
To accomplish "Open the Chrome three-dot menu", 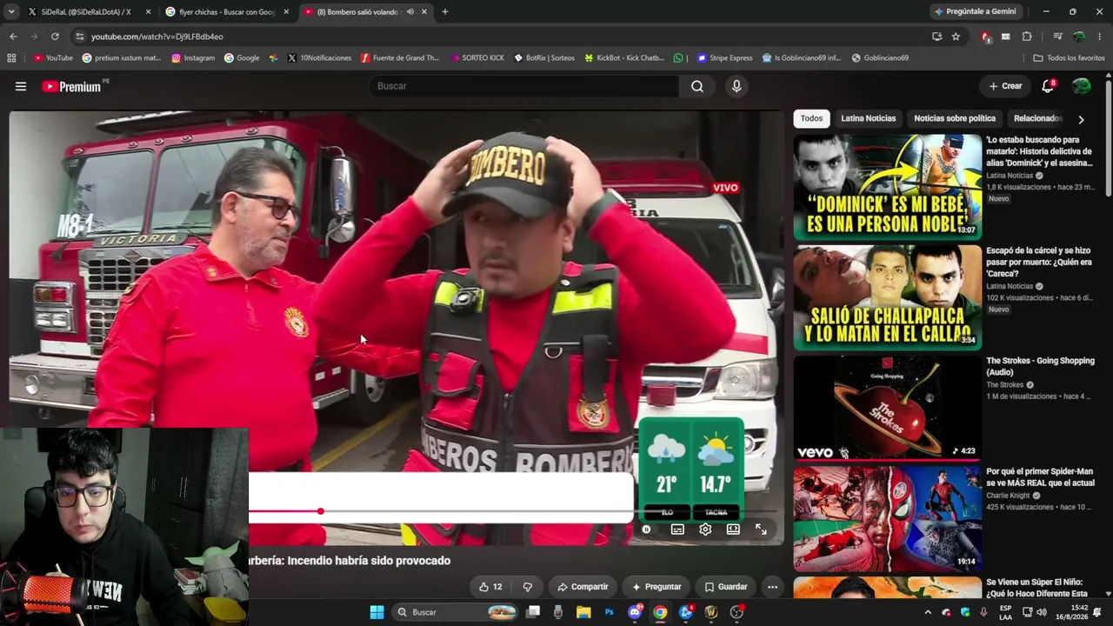I will (x=1100, y=37).
